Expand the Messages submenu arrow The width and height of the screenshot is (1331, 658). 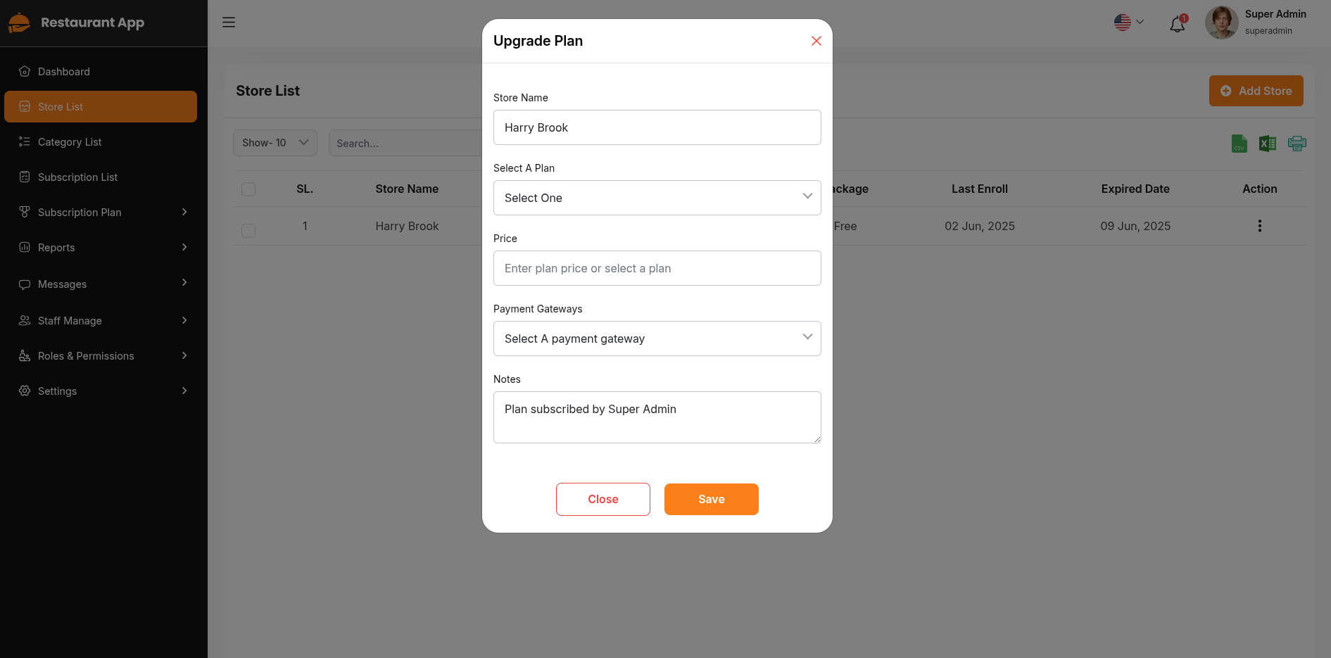(184, 282)
